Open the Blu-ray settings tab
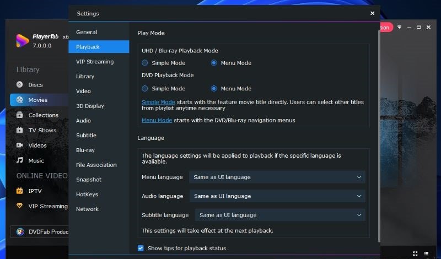This screenshot has width=441, height=259. [x=99, y=150]
